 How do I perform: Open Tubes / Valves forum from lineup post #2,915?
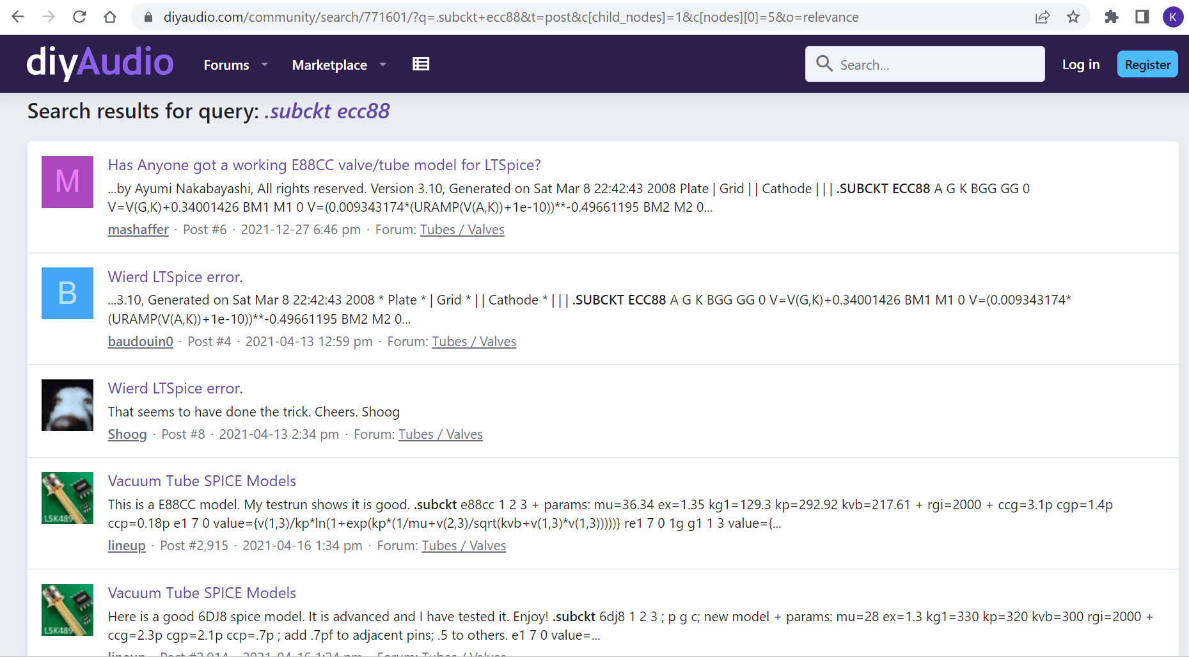[x=464, y=546]
